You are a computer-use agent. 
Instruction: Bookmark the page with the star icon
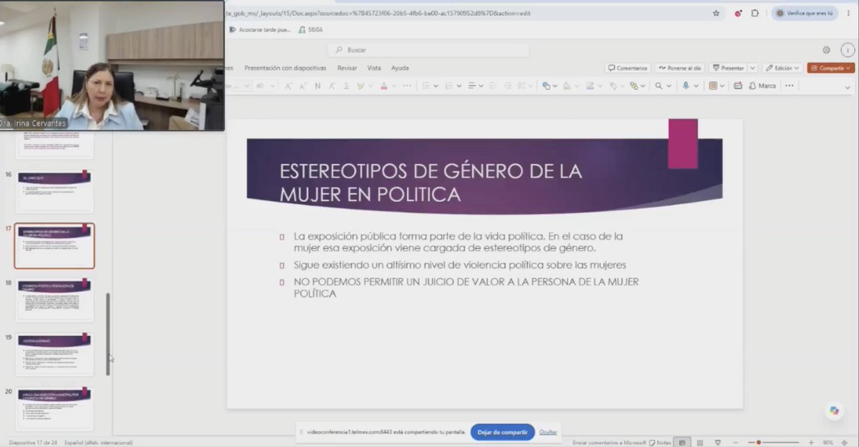(716, 13)
